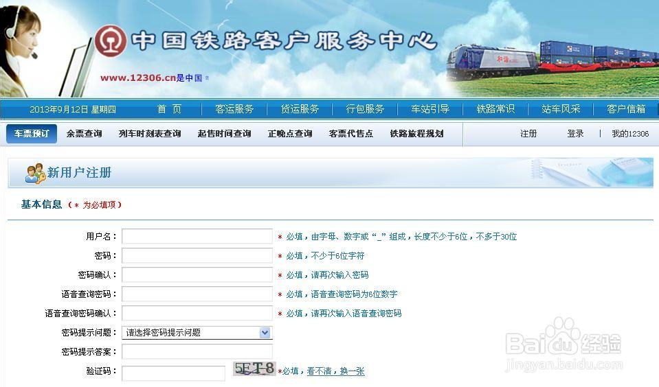
Task: Click the hint 必填，请再次输入密码
Action: pyautogui.click(x=327, y=275)
